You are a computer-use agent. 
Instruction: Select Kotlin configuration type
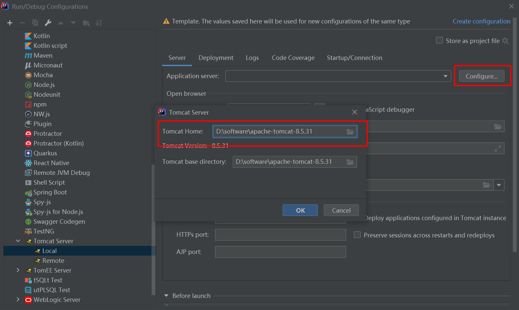(x=42, y=36)
